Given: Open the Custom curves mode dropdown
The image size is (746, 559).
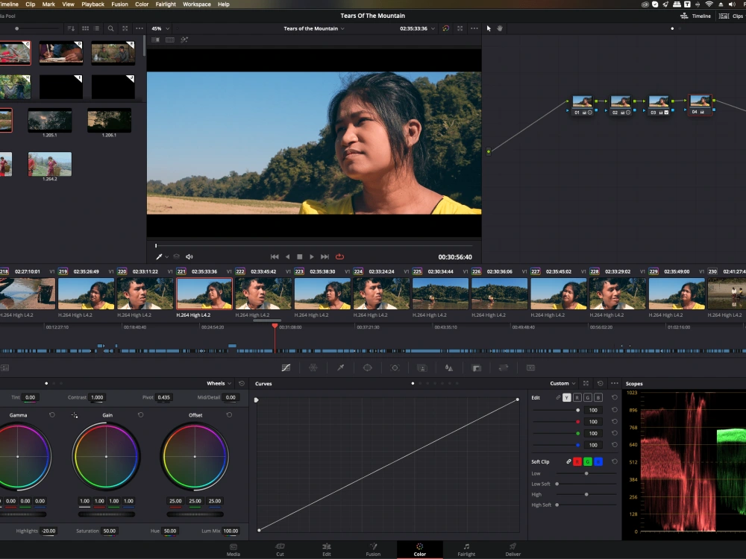Looking at the screenshot, I should pyautogui.click(x=562, y=383).
